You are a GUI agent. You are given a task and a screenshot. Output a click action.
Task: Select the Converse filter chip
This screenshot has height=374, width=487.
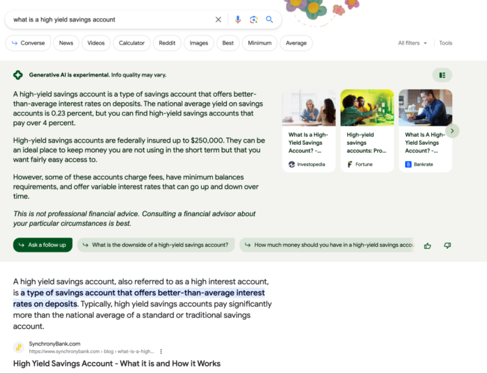coord(28,43)
